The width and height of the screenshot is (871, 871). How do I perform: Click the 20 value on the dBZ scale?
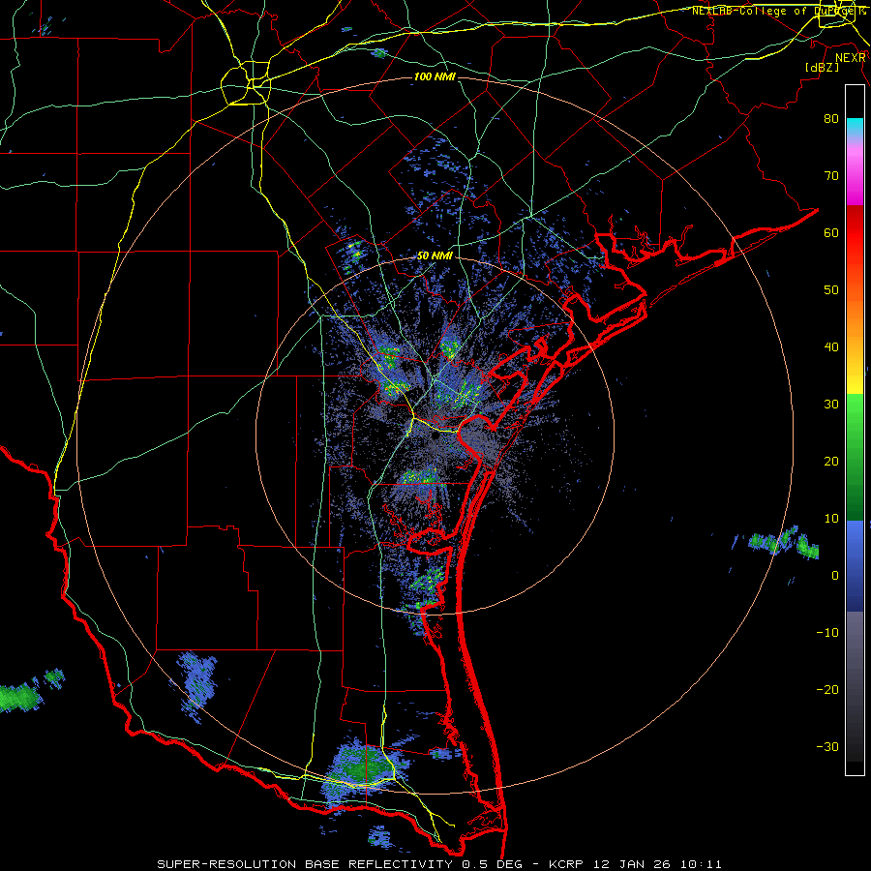coord(831,461)
